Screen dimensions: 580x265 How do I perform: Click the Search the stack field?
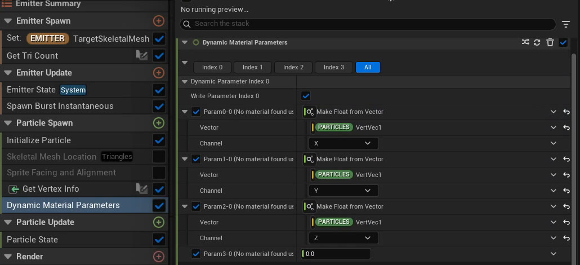(x=368, y=24)
